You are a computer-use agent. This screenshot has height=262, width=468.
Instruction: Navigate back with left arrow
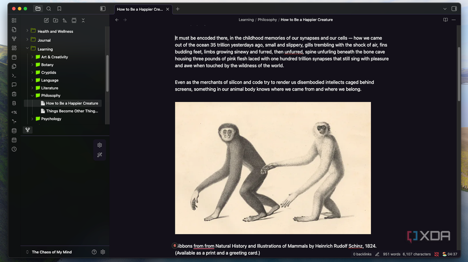click(x=117, y=20)
